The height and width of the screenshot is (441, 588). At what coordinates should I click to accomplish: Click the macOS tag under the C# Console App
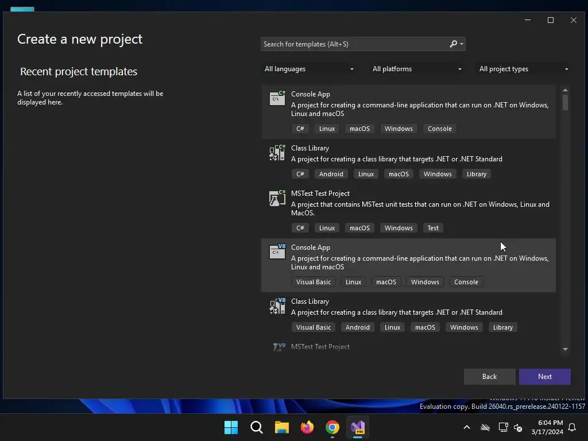coord(359,129)
